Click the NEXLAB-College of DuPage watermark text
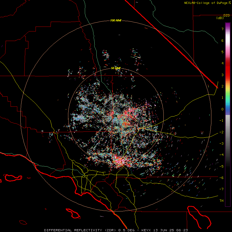 coord(207,3)
